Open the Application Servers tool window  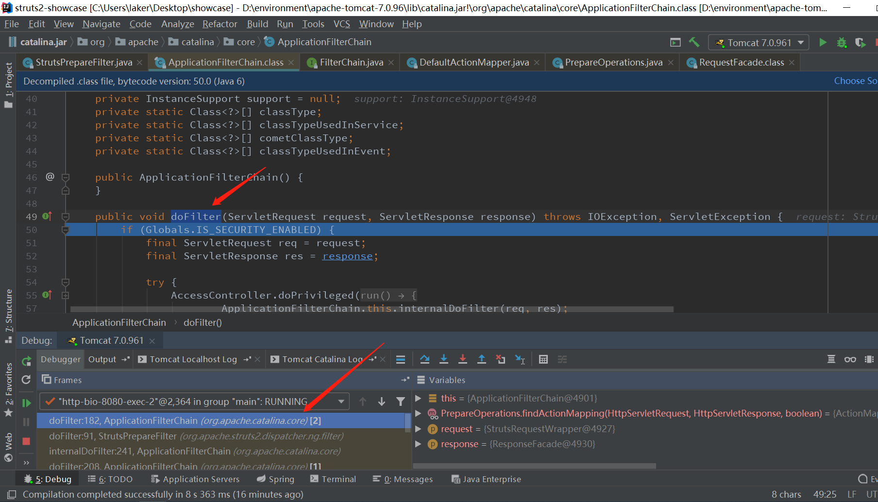click(x=195, y=479)
